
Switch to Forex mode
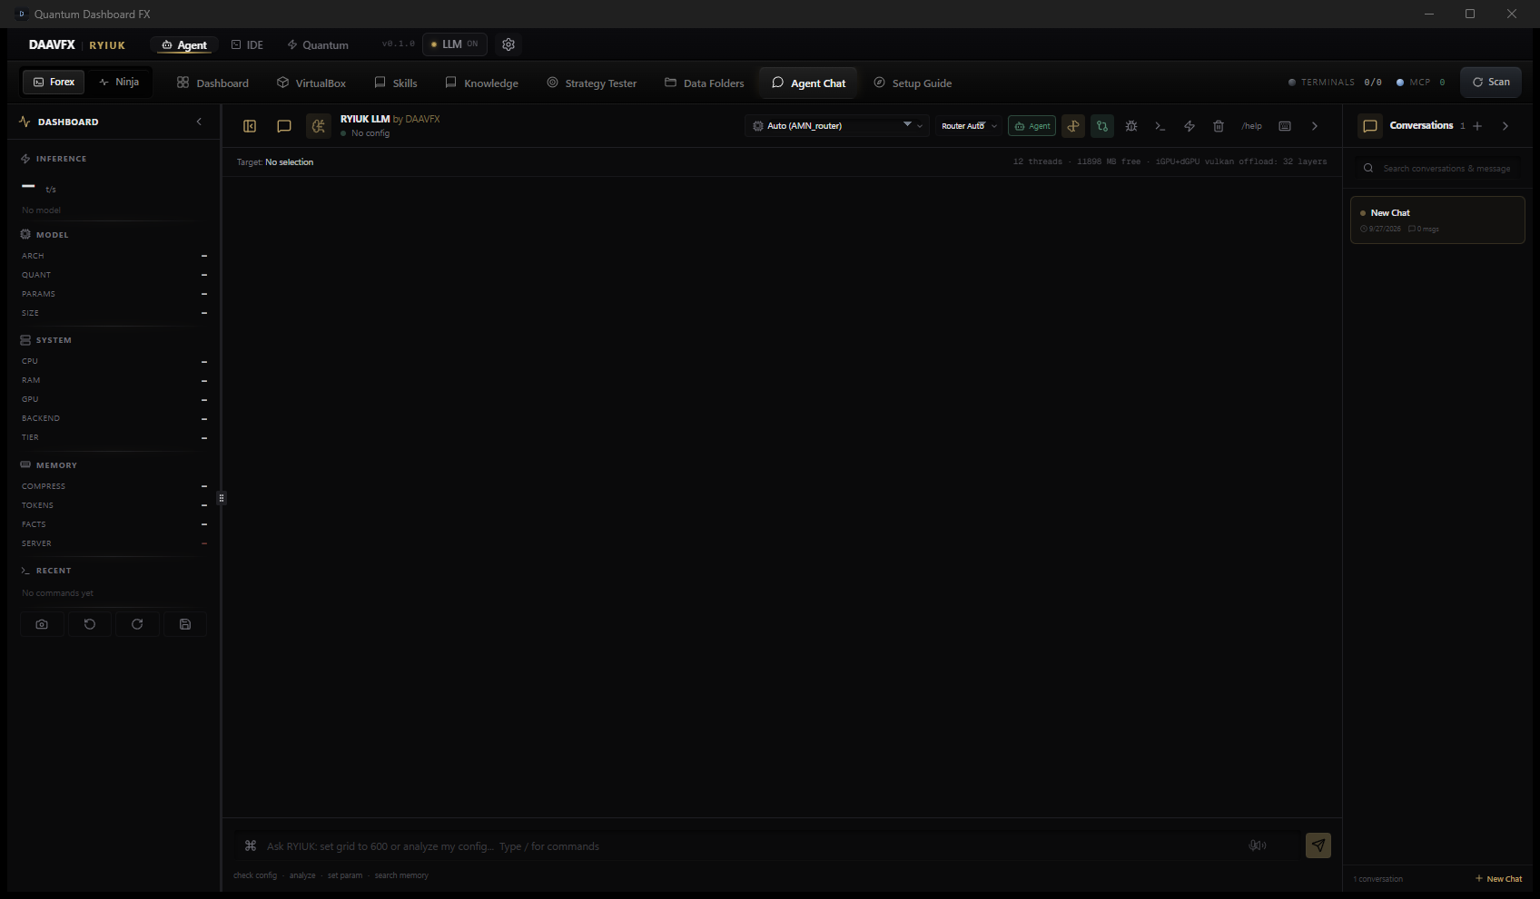[54, 82]
